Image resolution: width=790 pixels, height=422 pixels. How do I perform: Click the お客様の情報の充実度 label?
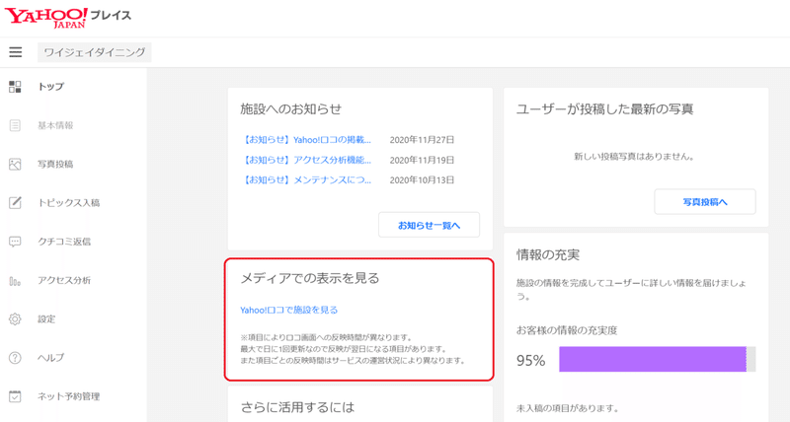pos(567,330)
